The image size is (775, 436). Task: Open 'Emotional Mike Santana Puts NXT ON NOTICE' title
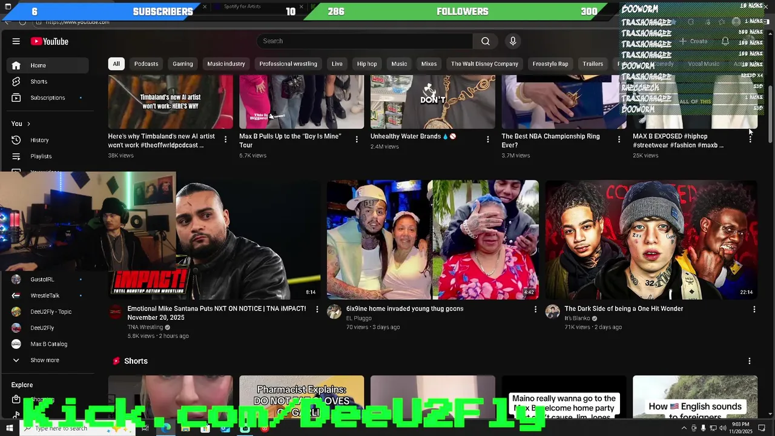coord(217,313)
